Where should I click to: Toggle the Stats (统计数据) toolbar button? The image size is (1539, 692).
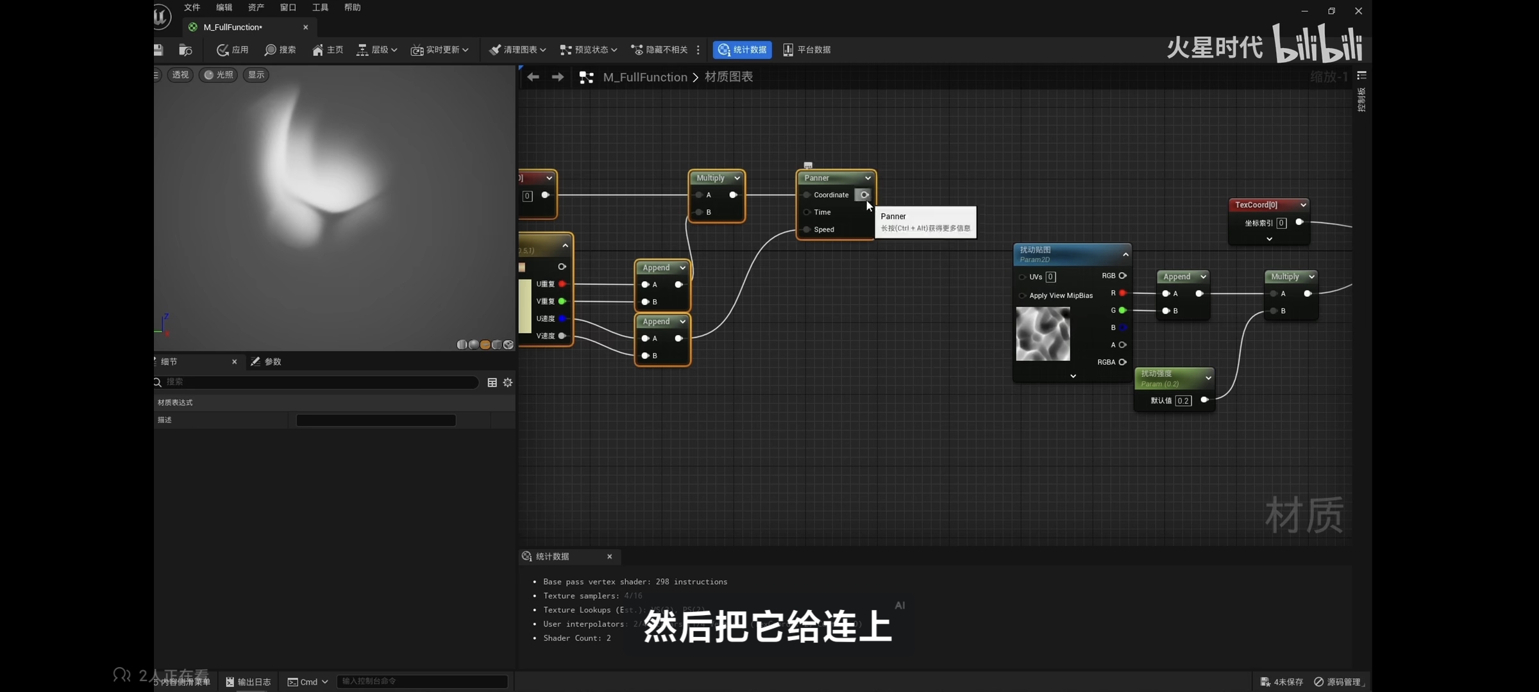(742, 50)
